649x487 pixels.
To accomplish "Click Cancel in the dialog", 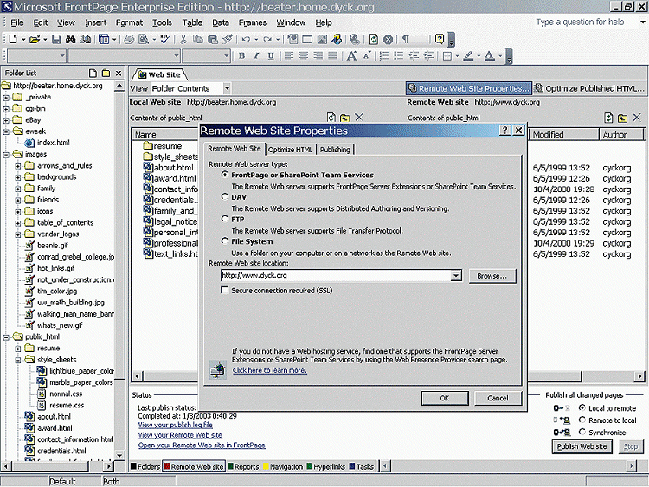I will 498,398.
